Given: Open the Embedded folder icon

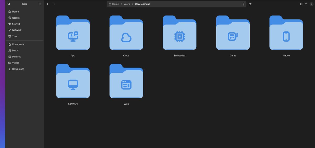Looking at the screenshot, I should click(x=180, y=33).
